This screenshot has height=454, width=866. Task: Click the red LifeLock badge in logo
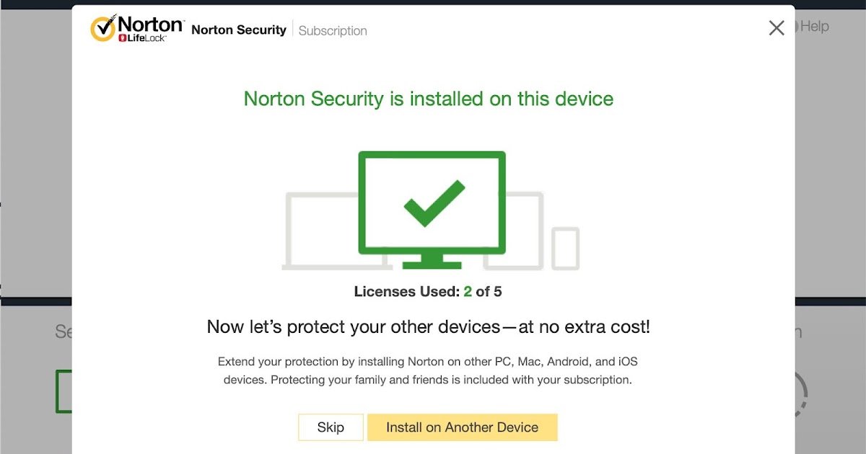pyautogui.click(x=123, y=37)
